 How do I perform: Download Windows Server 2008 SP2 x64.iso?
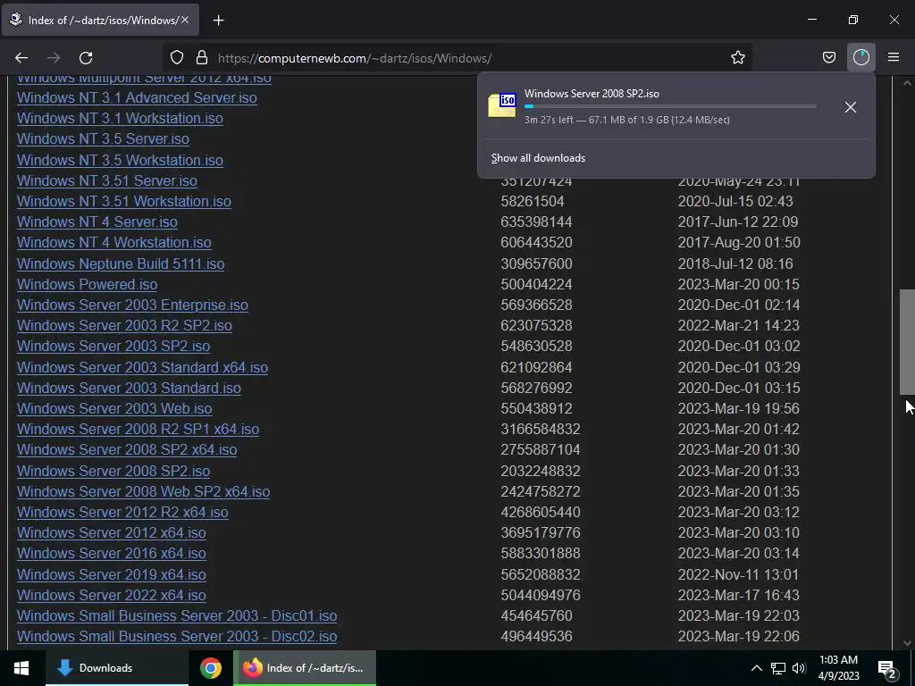(127, 450)
